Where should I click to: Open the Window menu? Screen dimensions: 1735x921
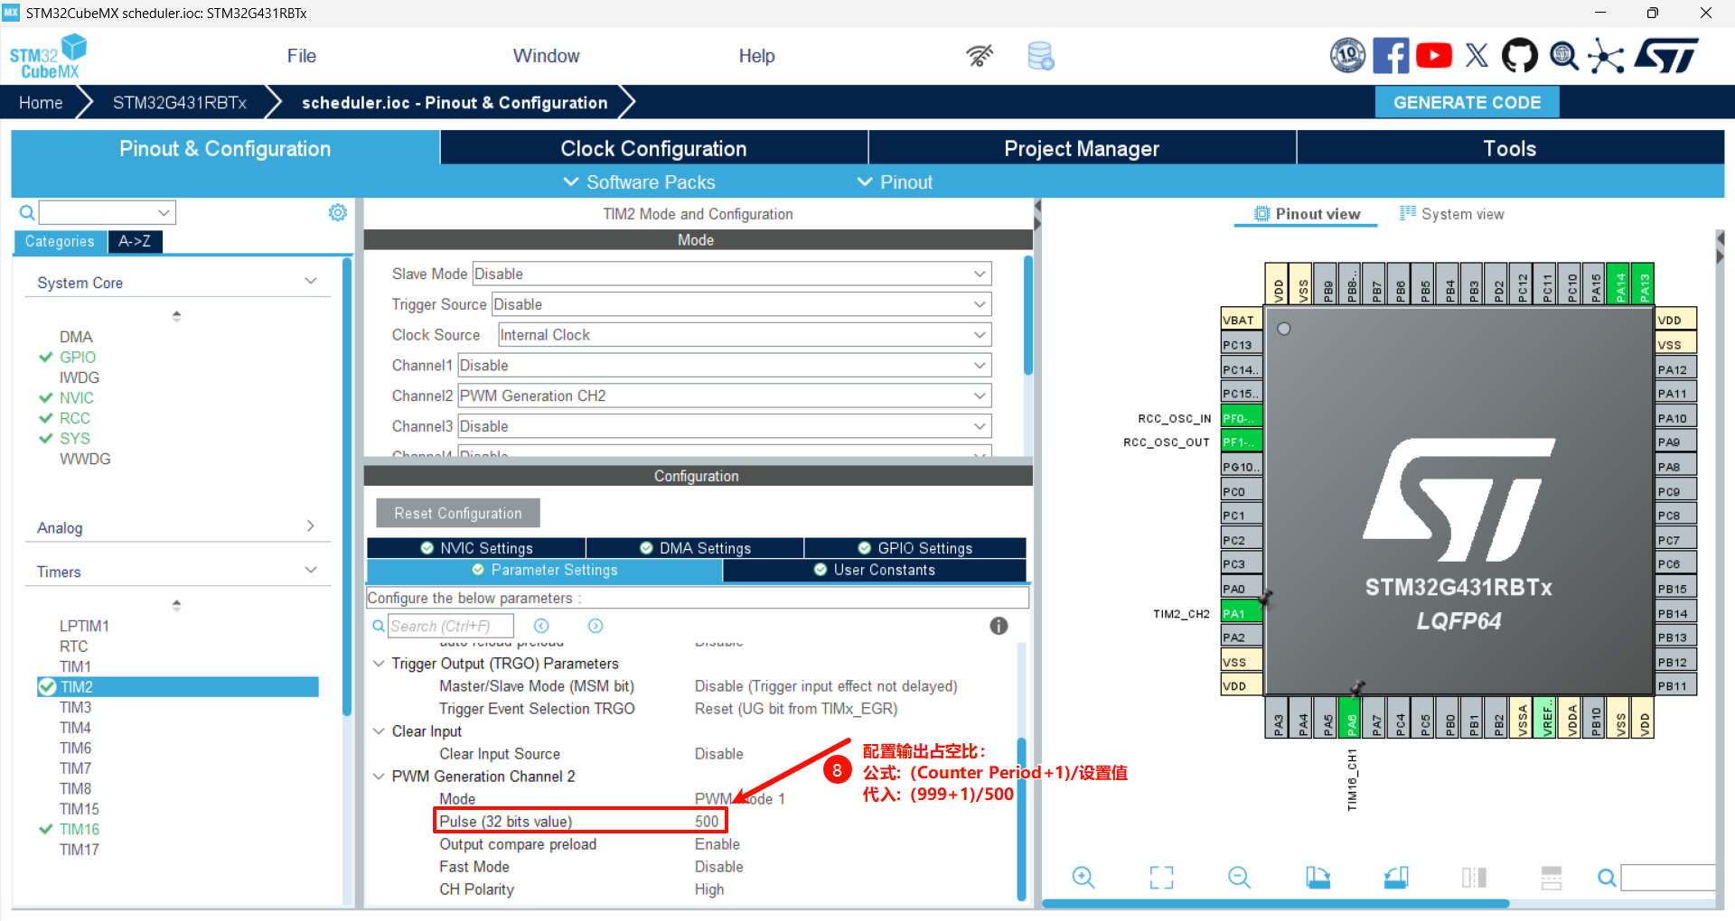coord(547,56)
